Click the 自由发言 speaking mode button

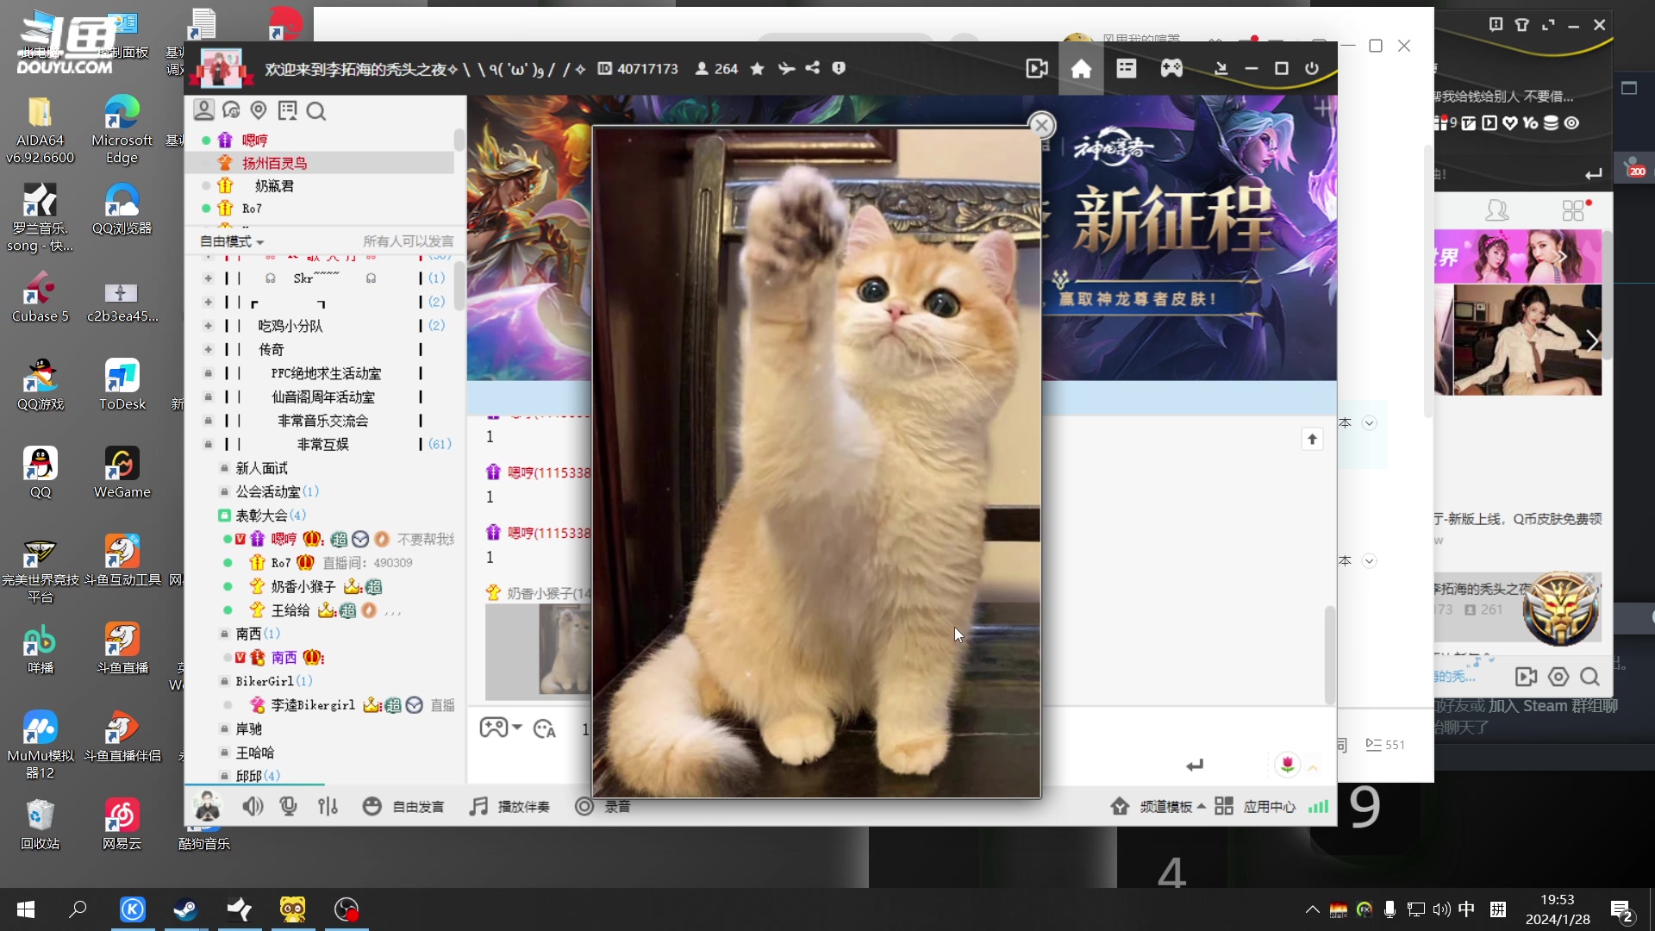[x=418, y=806]
